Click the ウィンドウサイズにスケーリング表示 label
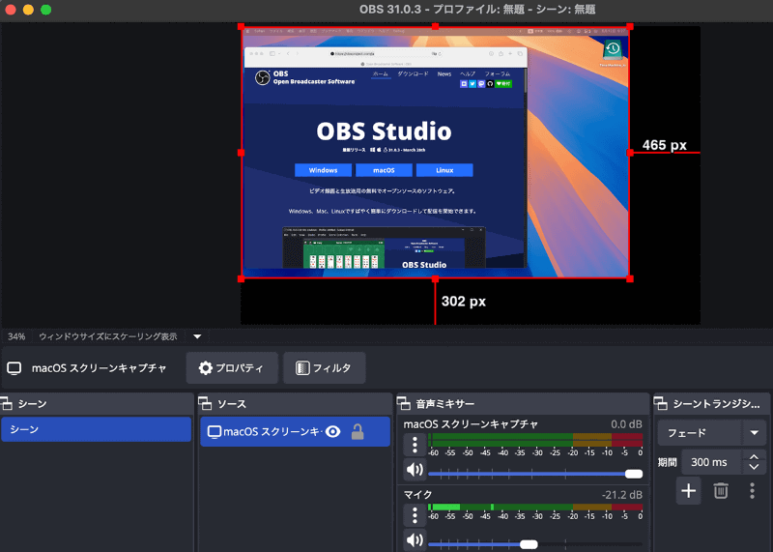The image size is (773, 552). (x=108, y=336)
